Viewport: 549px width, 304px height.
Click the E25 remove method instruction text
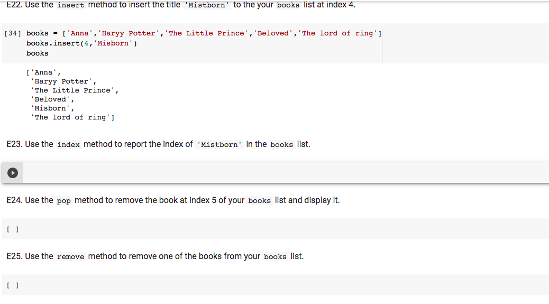(155, 256)
